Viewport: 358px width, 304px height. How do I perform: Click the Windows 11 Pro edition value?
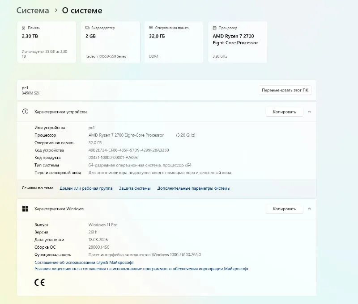(x=103, y=225)
